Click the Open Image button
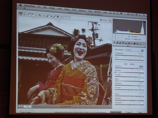The height and width of the screenshot is (118, 158). coord(116,112)
